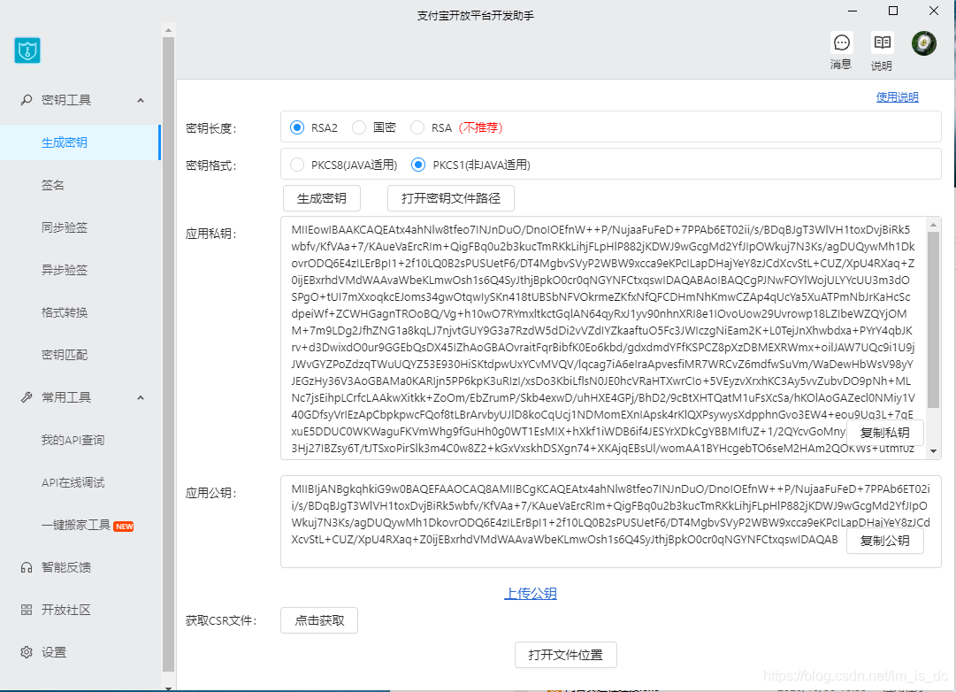Click the private key scrollbar thumb

[933, 319]
